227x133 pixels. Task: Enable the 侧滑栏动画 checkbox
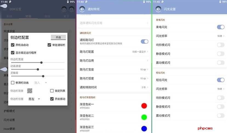pyautogui.click(x=13, y=83)
